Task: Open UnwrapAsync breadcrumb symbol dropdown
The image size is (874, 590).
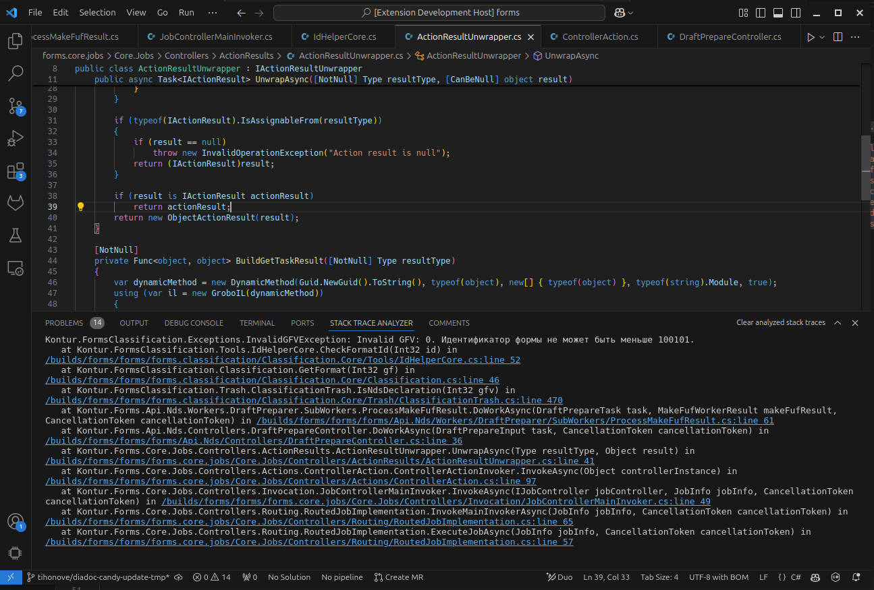Action: point(566,56)
